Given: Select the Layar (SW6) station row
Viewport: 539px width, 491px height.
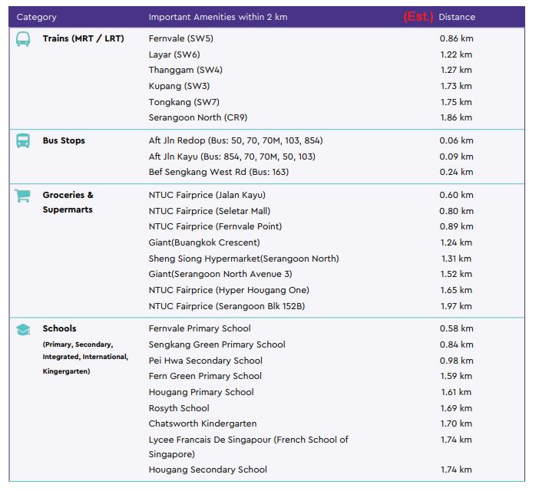Looking at the screenshot, I should [174, 54].
